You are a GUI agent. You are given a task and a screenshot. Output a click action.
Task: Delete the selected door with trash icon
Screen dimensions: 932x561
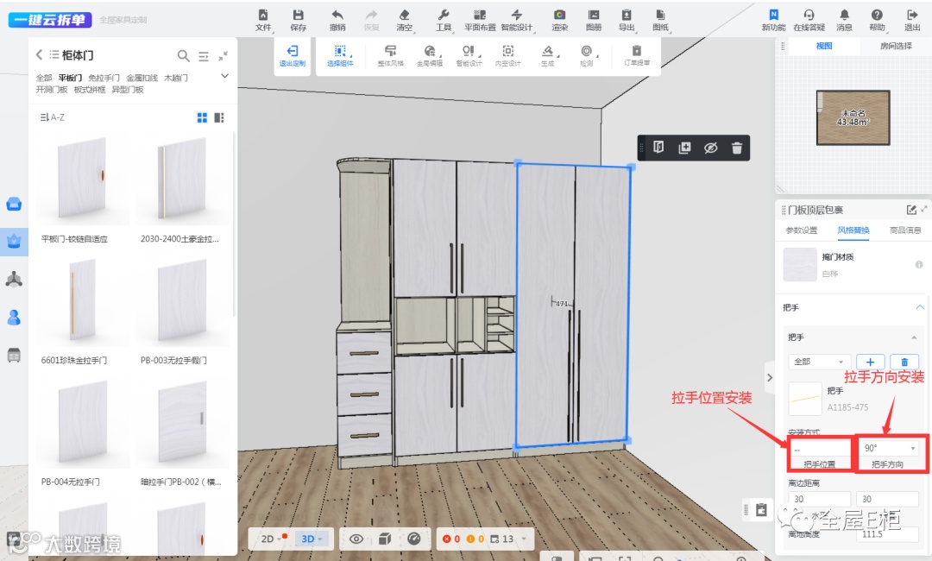click(x=737, y=148)
